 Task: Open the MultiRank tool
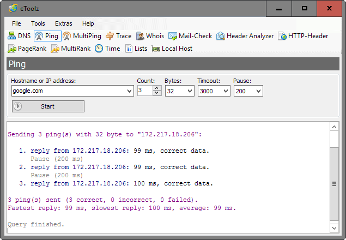click(x=71, y=49)
